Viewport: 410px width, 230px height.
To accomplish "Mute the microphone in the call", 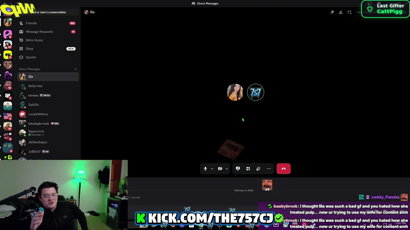I will pos(205,169).
